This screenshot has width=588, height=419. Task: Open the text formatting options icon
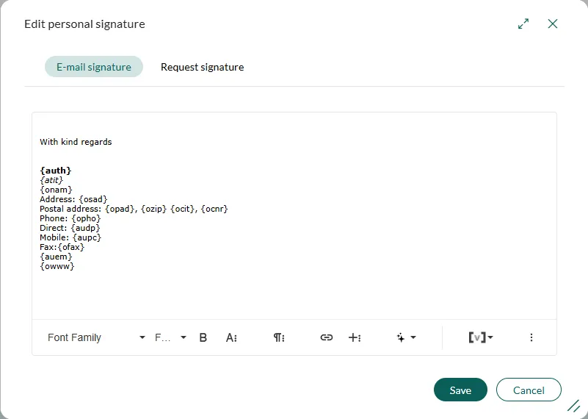tap(231, 337)
